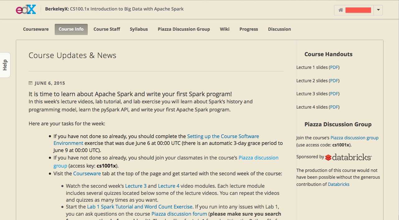This screenshot has height=220, width=399.
Task: Open the Syllabus tab
Action: [139, 29]
